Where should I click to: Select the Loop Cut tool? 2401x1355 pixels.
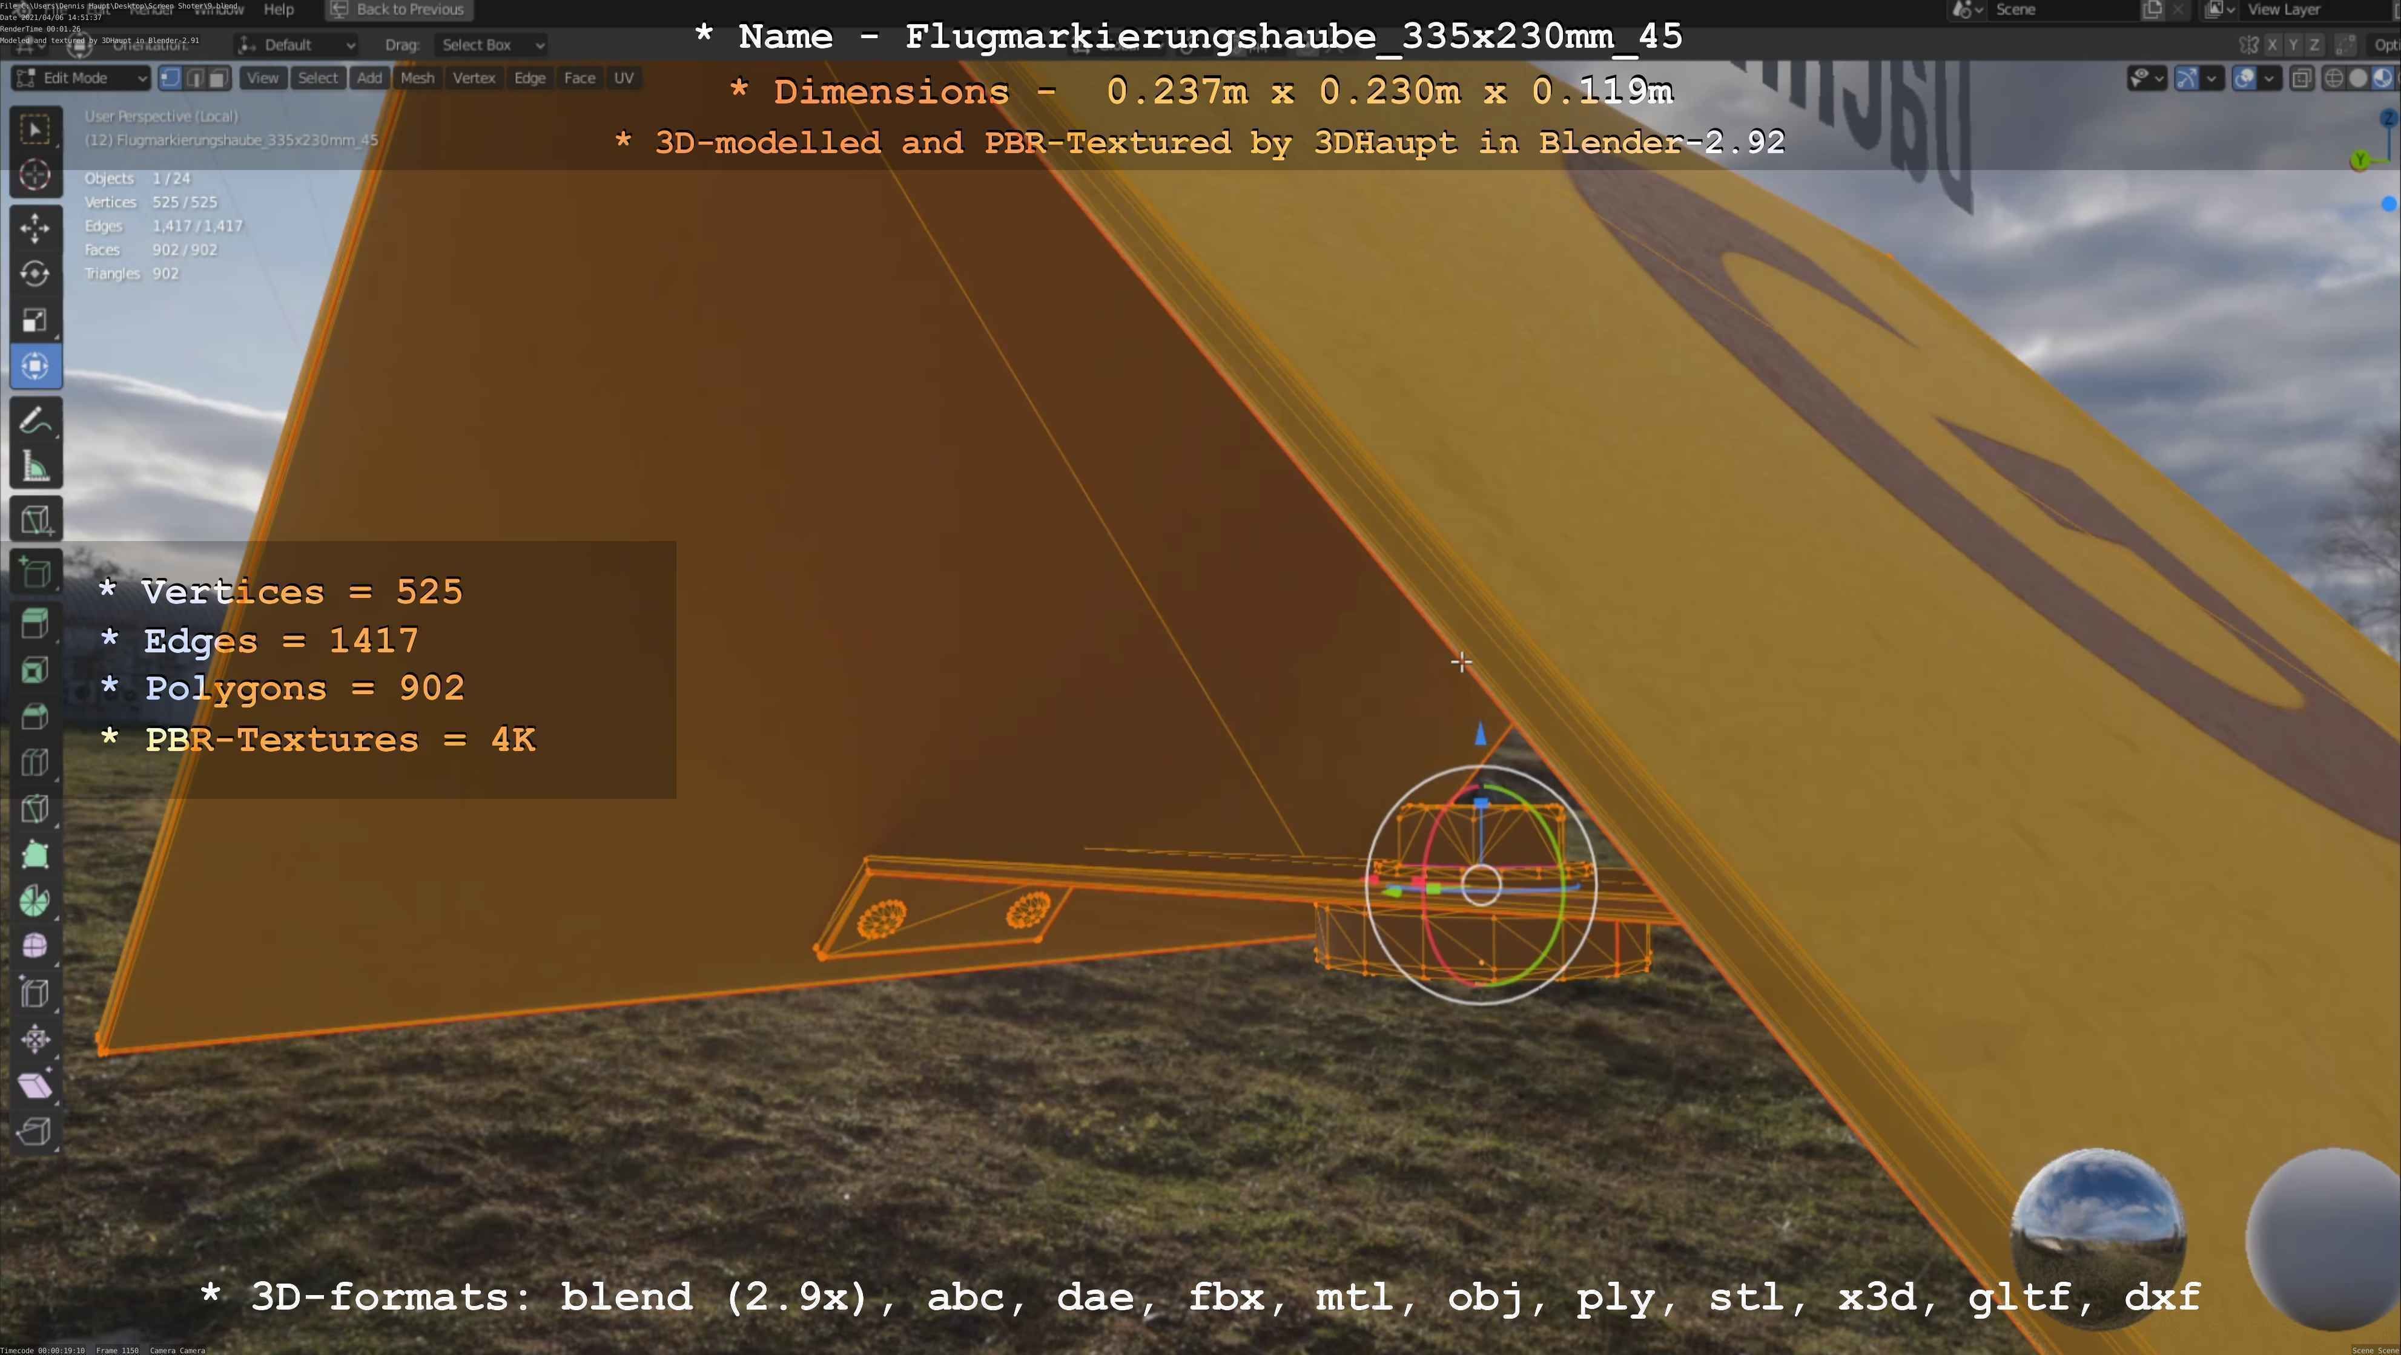point(35,763)
